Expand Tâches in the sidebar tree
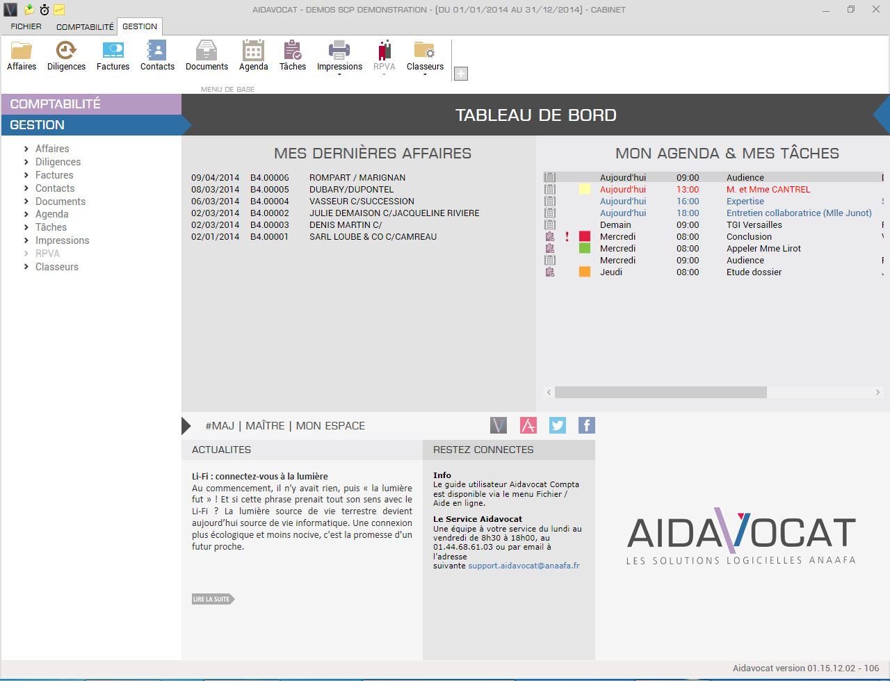Viewport: 890px width, 681px height. [26, 227]
